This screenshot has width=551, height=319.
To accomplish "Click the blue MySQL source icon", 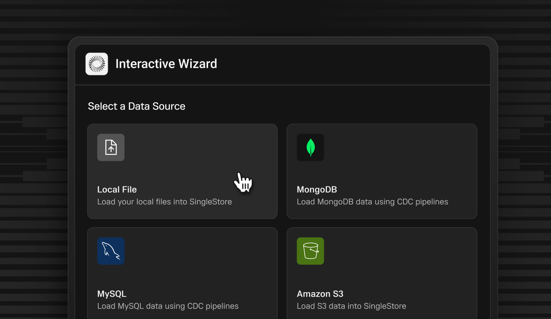I will click(111, 251).
